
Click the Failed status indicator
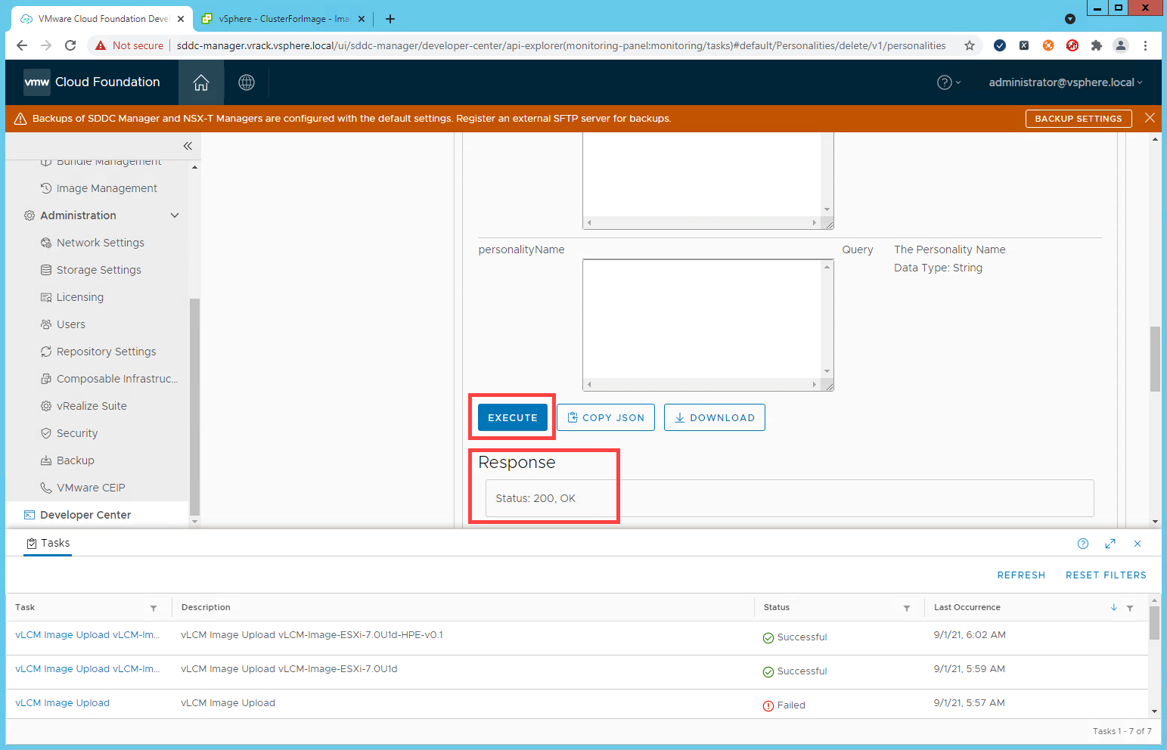(784, 705)
